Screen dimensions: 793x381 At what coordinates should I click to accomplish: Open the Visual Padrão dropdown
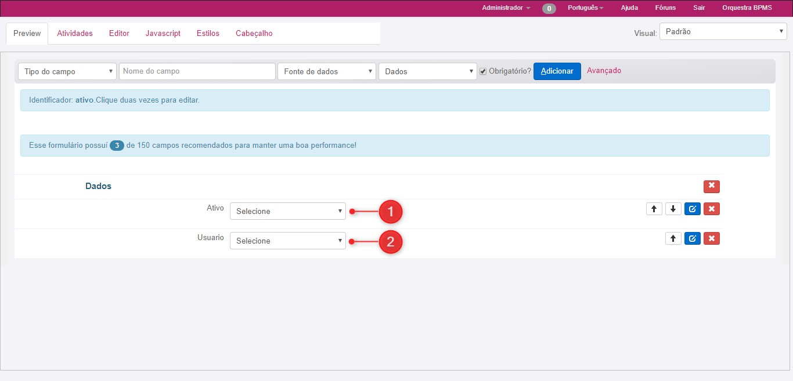coord(723,32)
